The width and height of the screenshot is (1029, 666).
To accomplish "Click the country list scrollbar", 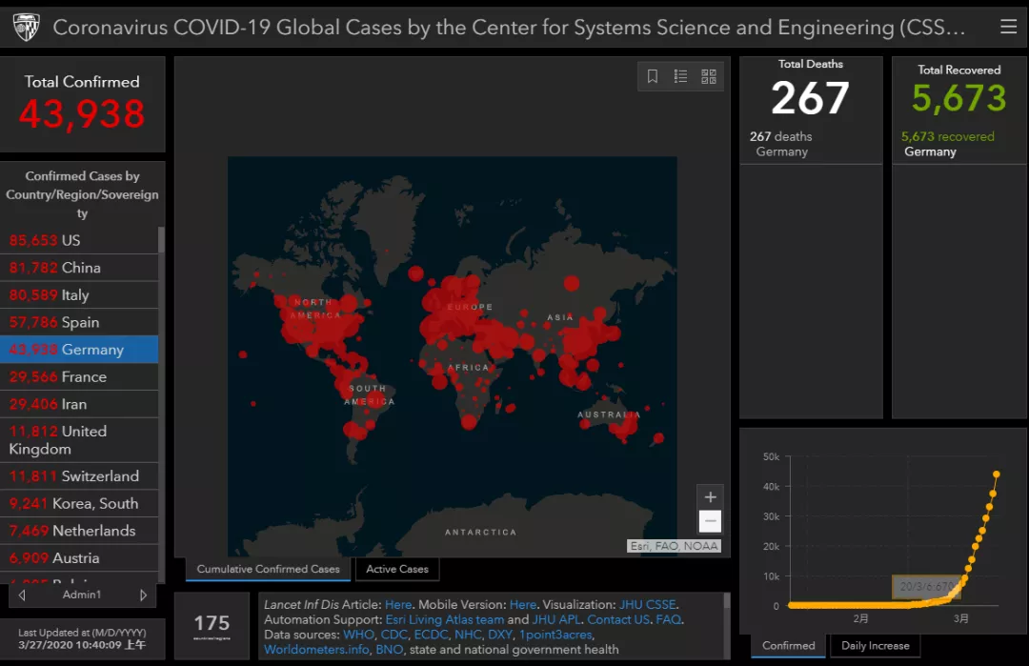I will click(x=161, y=239).
